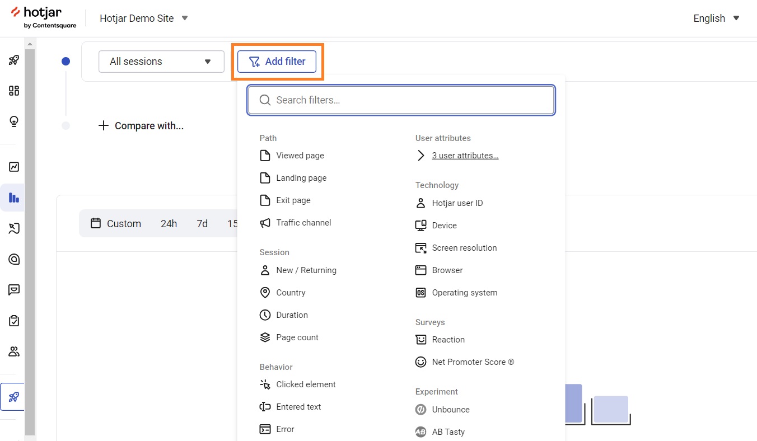
Task: Click inside the Search filters field
Action: (400, 100)
